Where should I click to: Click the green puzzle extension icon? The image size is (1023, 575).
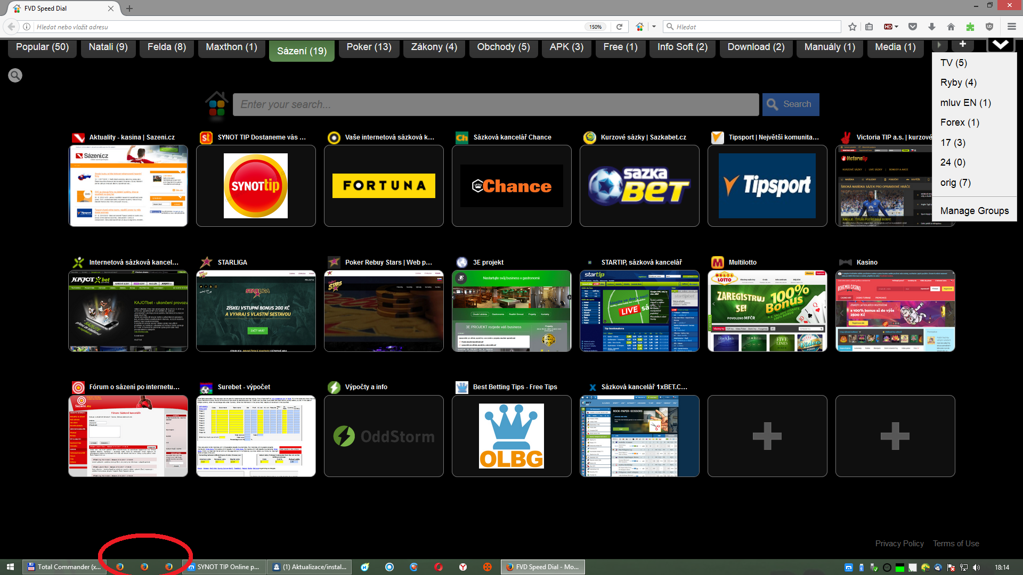pos(970,27)
